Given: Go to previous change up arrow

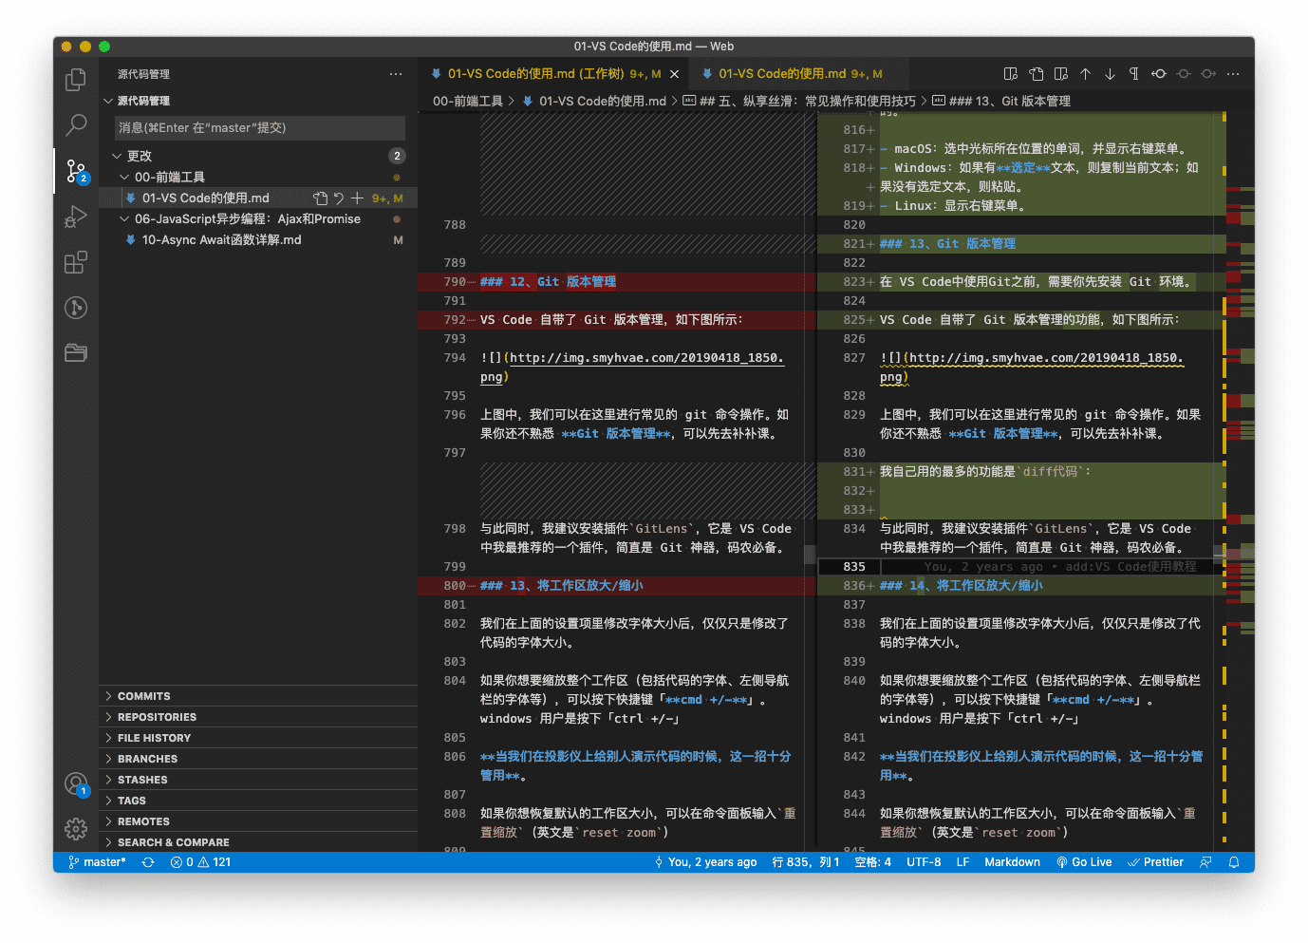Looking at the screenshot, I should coord(1085,74).
